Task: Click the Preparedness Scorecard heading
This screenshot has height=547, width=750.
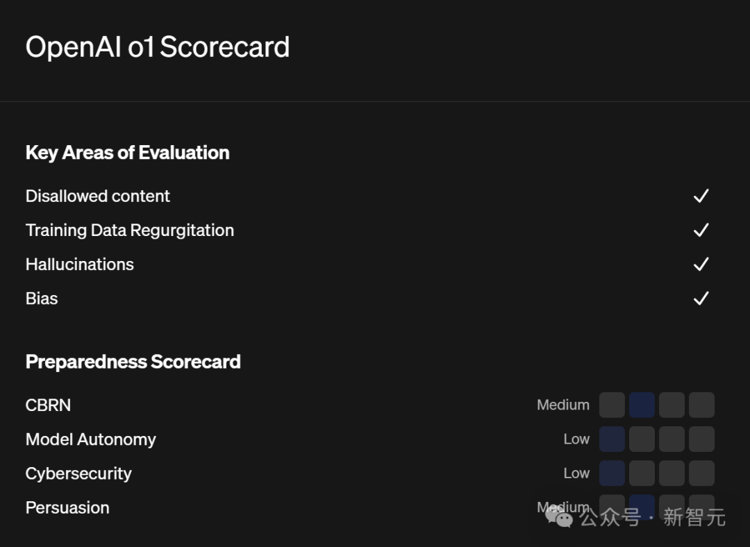Action: (x=133, y=362)
